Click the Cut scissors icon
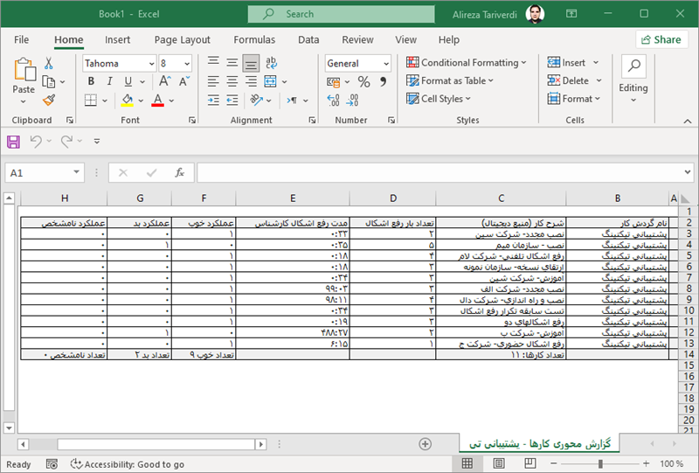This screenshot has height=473, width=699. pos(49,63)
